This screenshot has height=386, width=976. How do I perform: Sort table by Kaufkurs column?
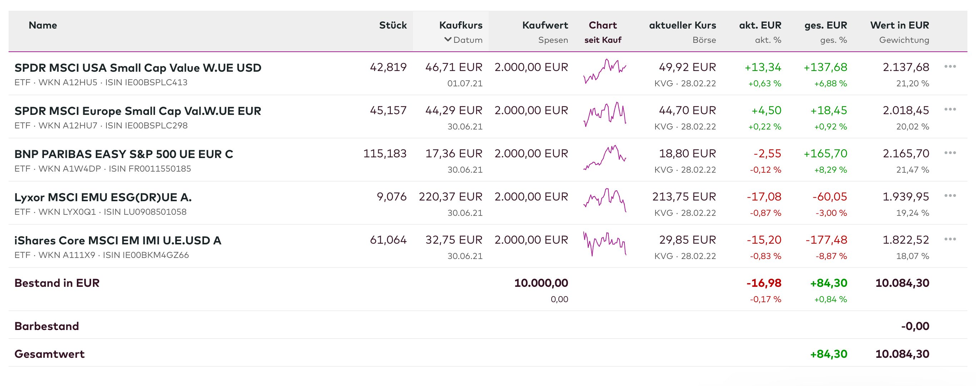(x=460, y=25)
